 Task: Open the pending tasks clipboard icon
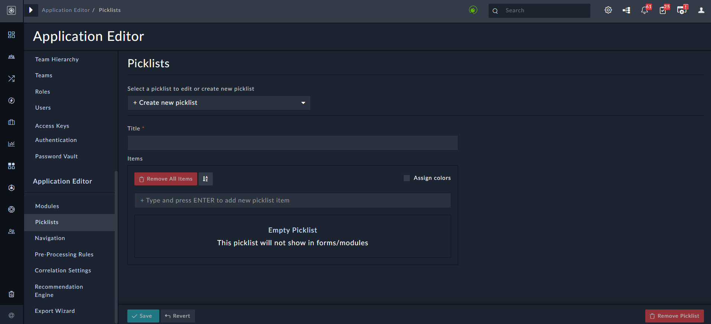[663, 10]
